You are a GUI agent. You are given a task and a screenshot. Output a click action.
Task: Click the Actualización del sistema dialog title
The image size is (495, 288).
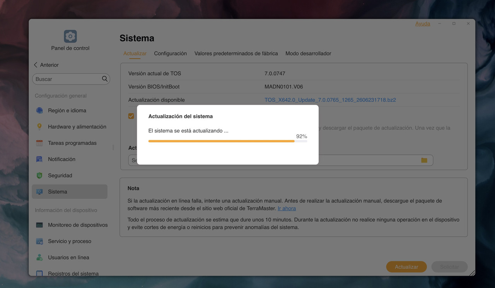181,116
